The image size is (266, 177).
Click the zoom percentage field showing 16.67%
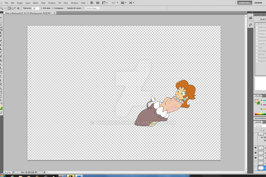tap(7, 172)
